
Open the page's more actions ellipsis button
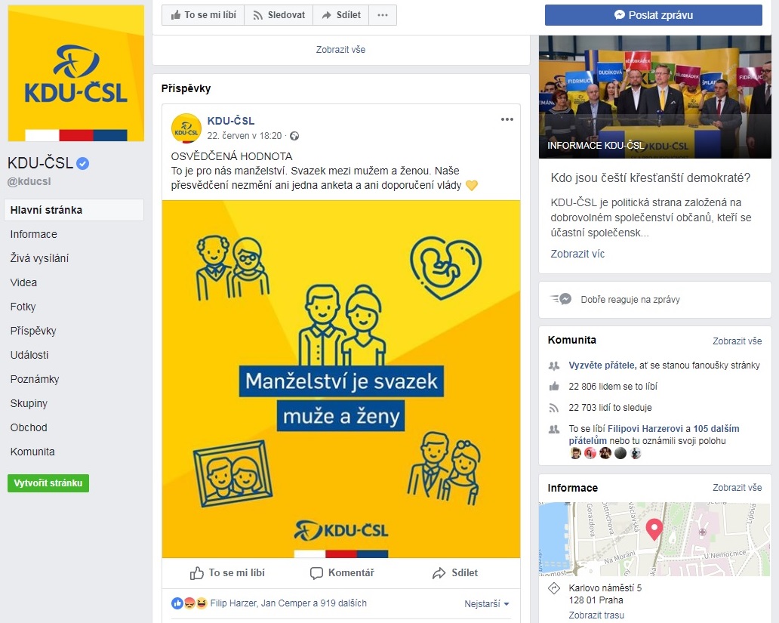(383, 15)
